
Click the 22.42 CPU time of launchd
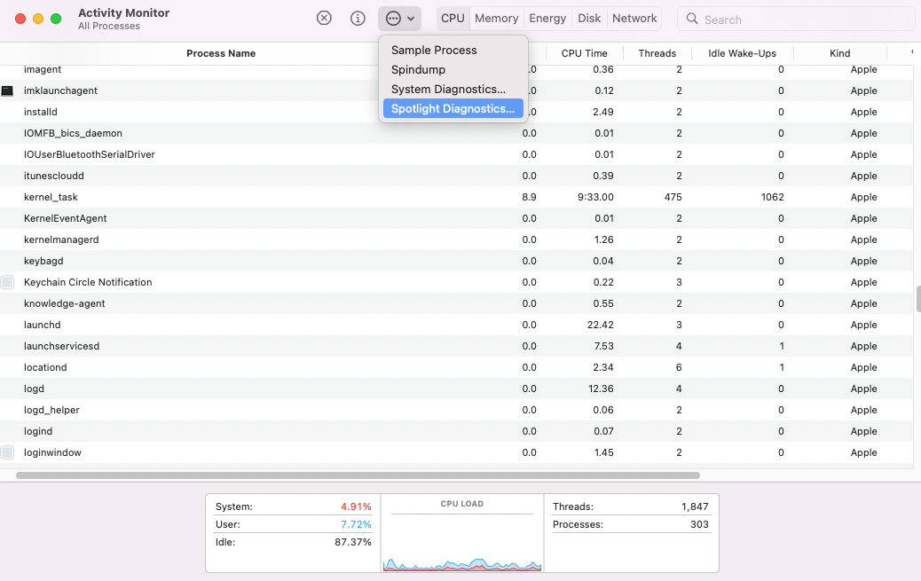tap(601, 325)
